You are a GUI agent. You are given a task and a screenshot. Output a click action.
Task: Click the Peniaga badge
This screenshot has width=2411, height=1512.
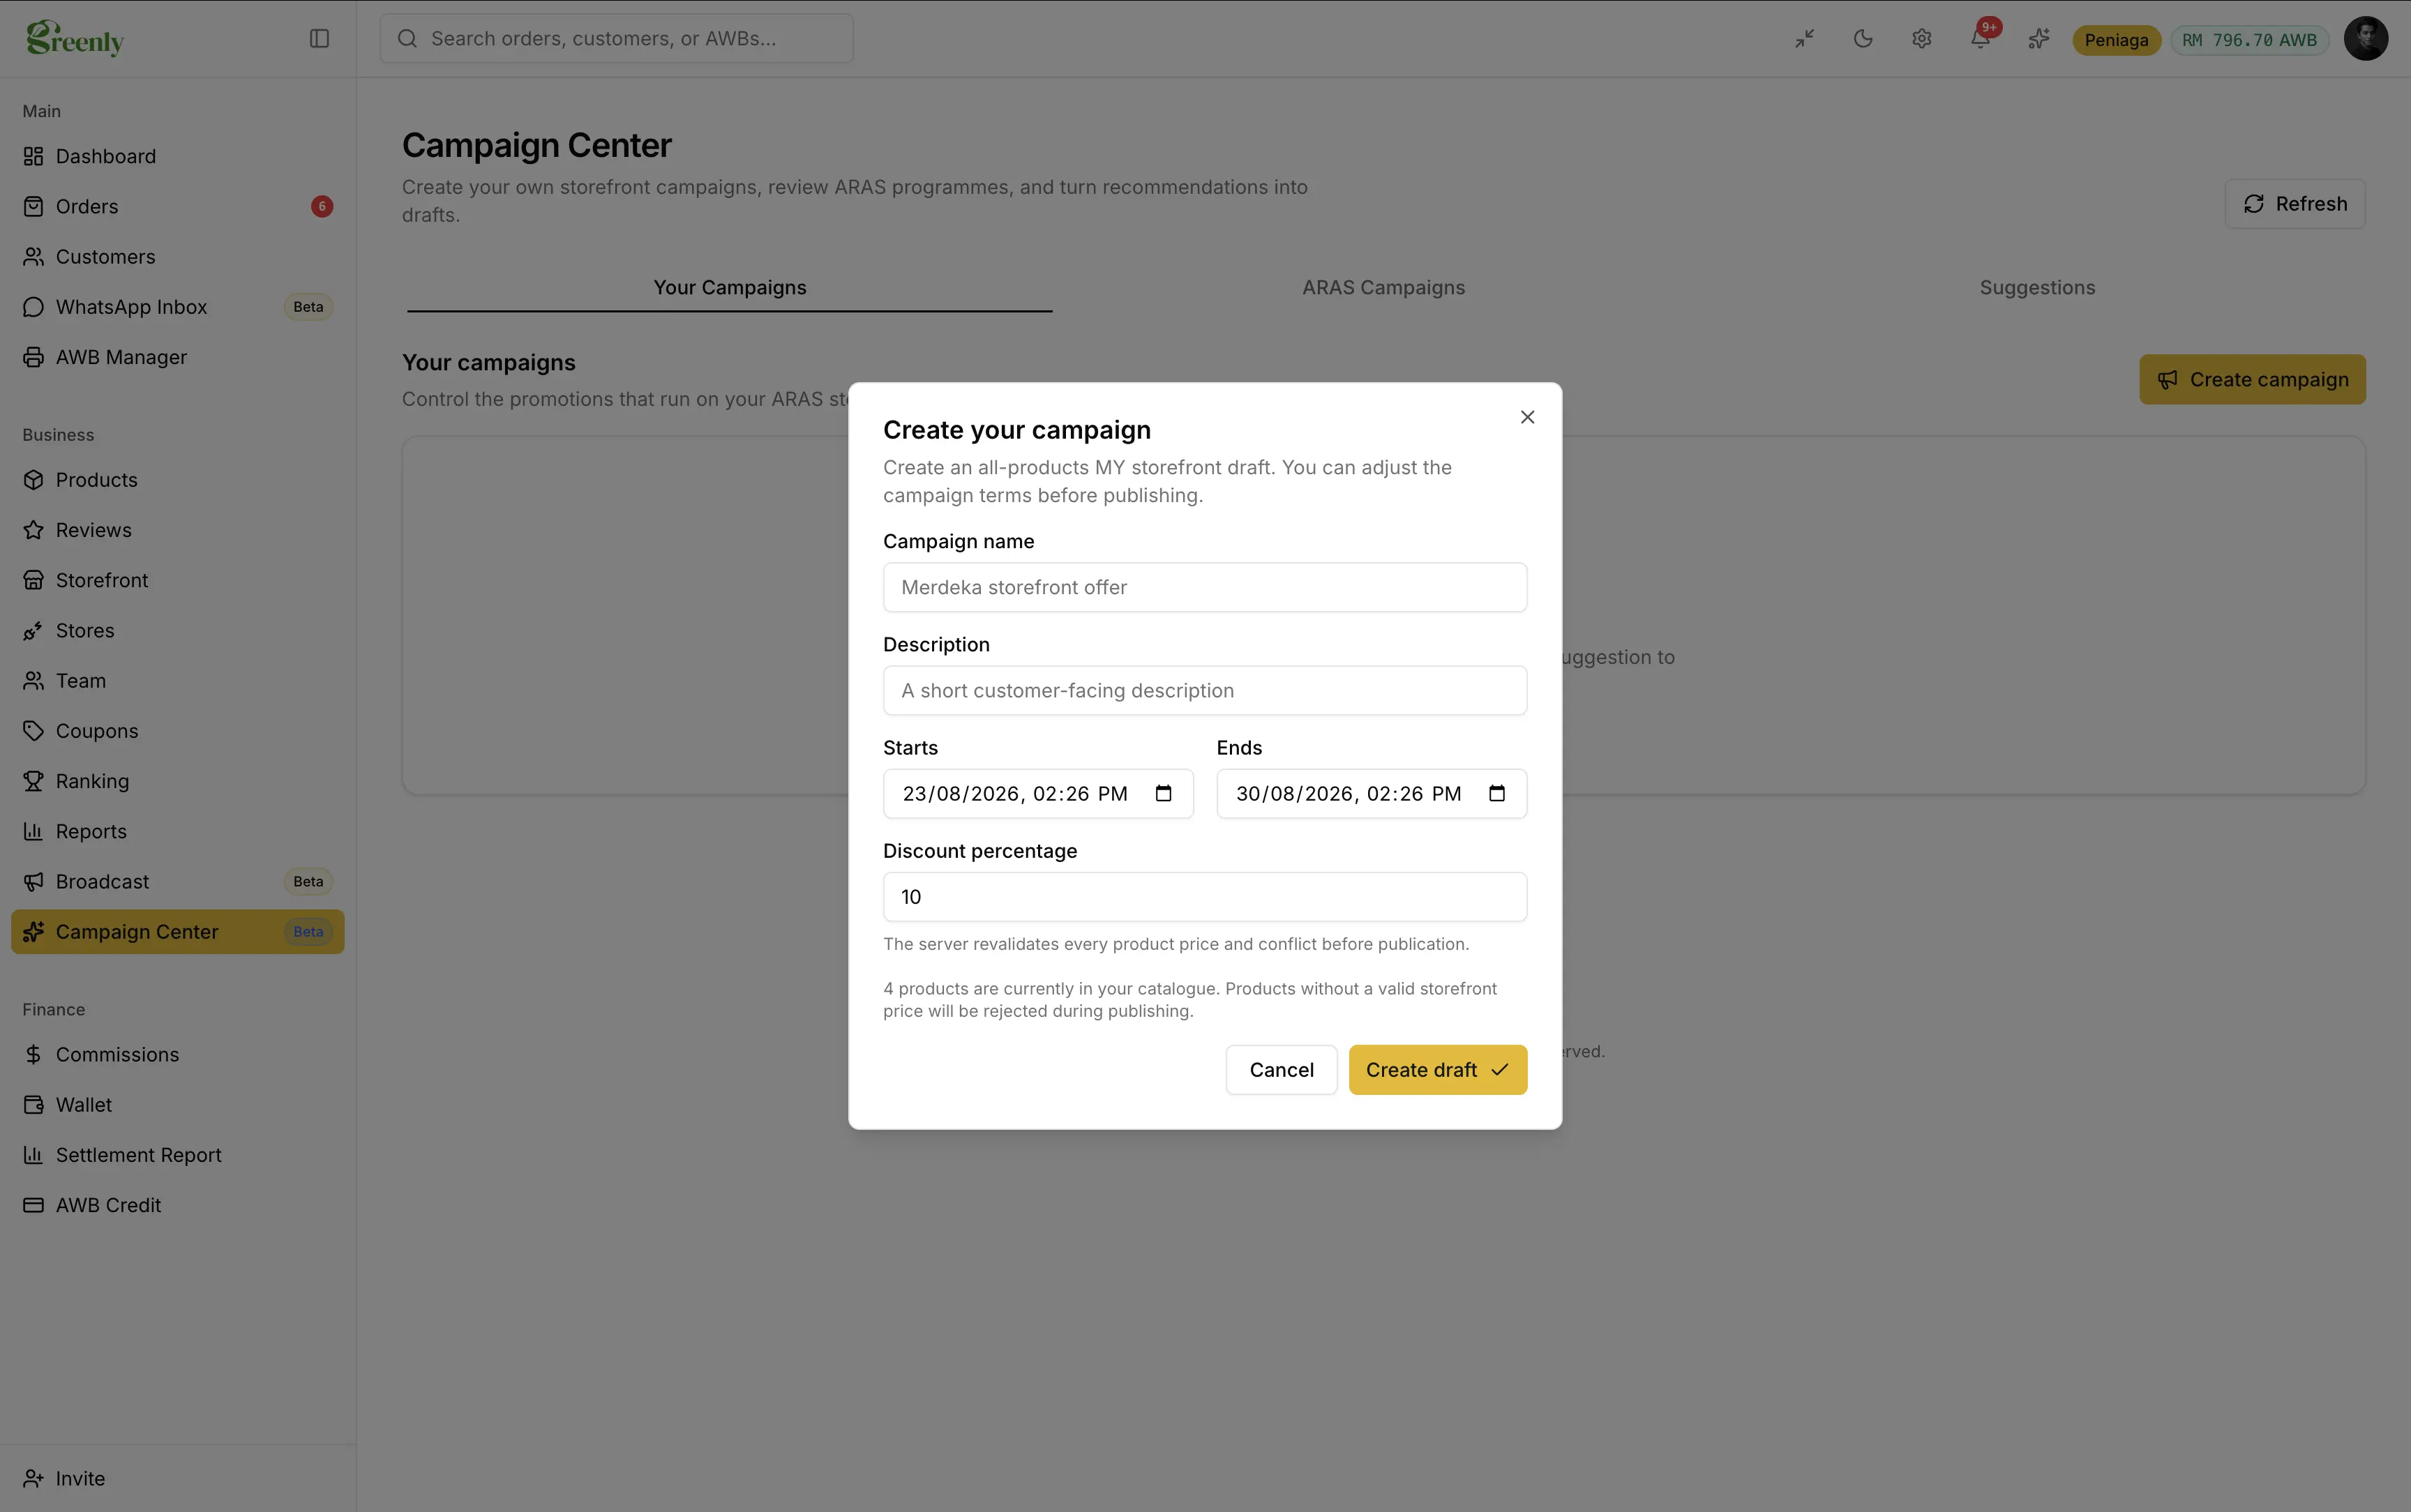2116,40
